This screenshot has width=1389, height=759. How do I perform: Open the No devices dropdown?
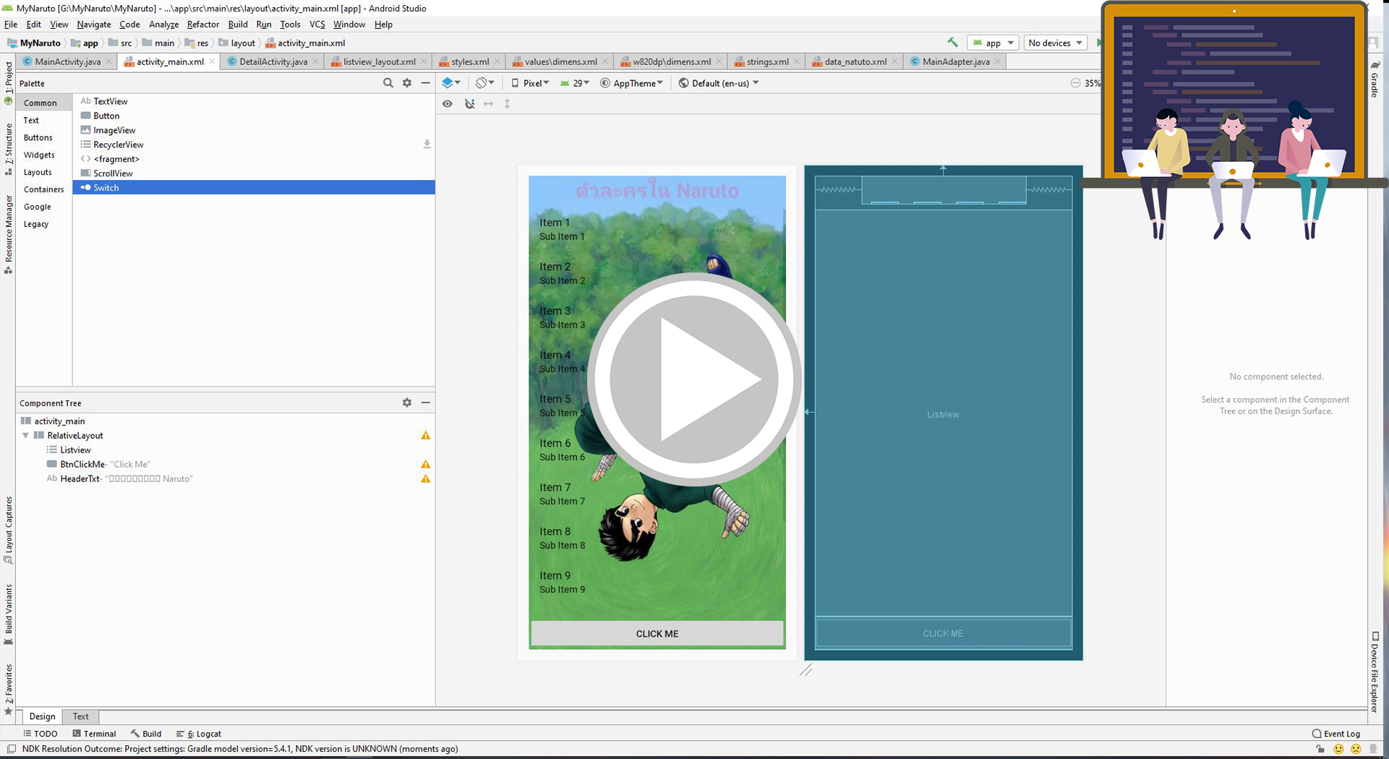point(1056,43)
